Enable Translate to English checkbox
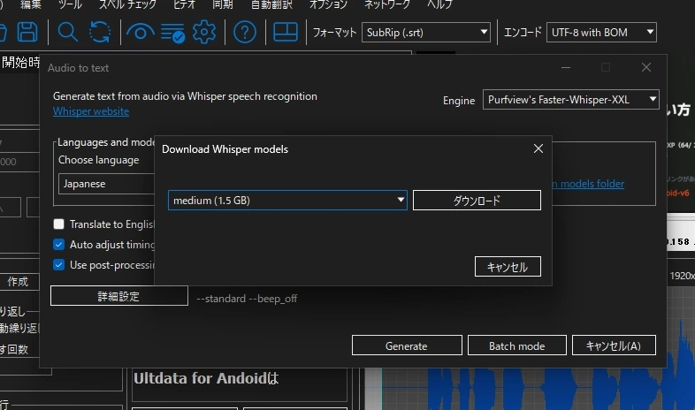Image resolution: width=695 pixels, height=410 pixels. 58,224
